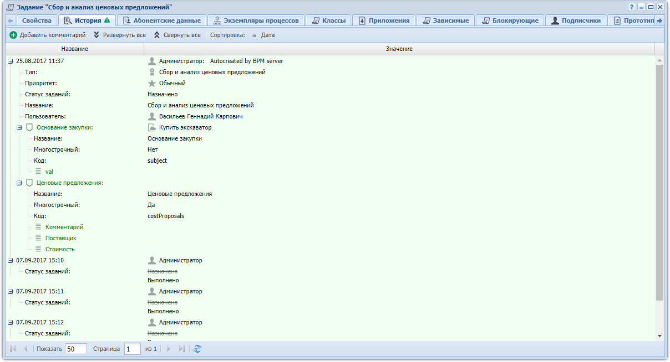Click the expand-all double chevron icon
The width and height of the screenshot is (670, 362).
pos(97,35)
